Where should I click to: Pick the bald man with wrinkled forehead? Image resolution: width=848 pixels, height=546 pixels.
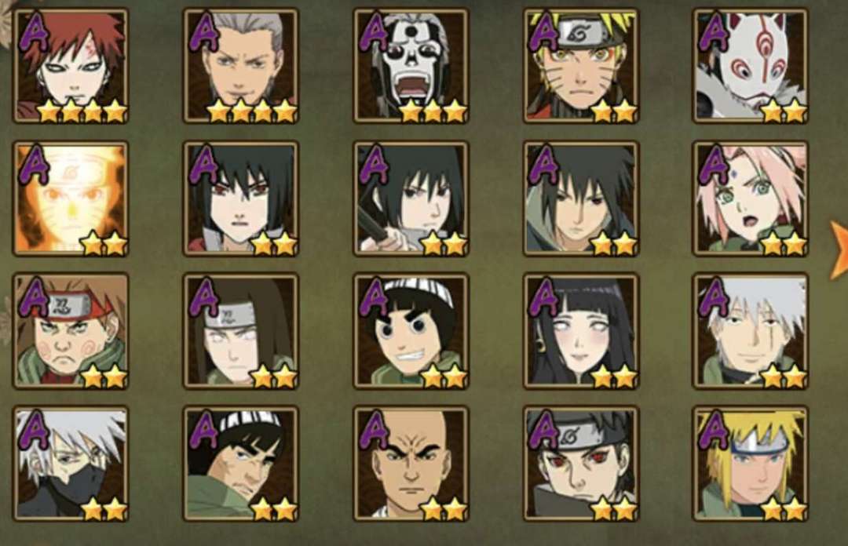pyautogui.click(x=411, y=464)
